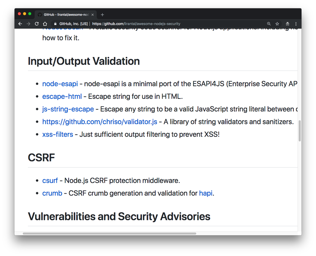Go back with the browser back arrow

[x=20, y=24]
